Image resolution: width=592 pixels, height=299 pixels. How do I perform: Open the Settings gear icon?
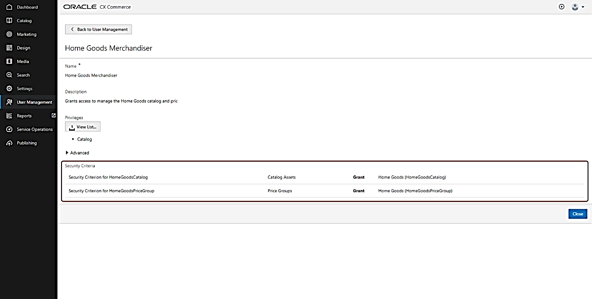click(9, 89)
